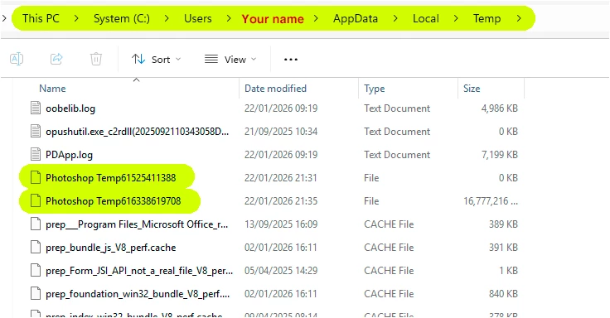Click the opushutil.exe_c2rdll file icon
The width and height of the screenshot is (610, 318).
pyautogui.click(x=36, y=132)
